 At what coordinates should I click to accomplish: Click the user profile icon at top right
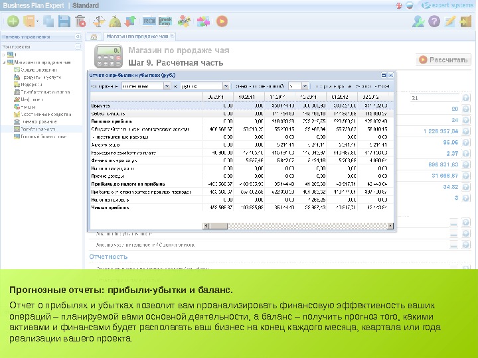click(418, 21)
